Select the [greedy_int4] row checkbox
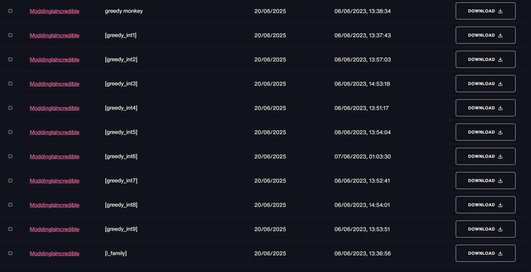531x272 pixels. [x=10, y=108]
